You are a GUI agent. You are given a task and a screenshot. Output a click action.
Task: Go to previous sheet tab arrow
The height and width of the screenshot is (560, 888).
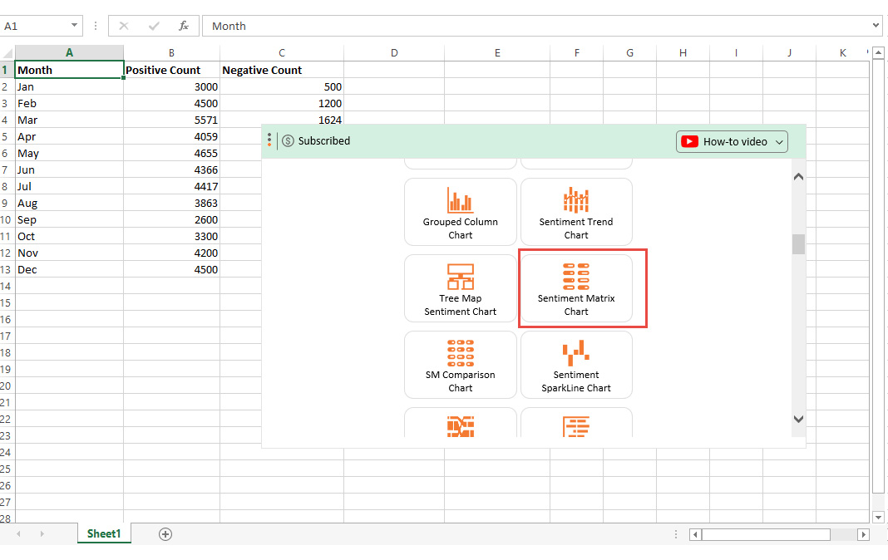click(x=18, y=533)
